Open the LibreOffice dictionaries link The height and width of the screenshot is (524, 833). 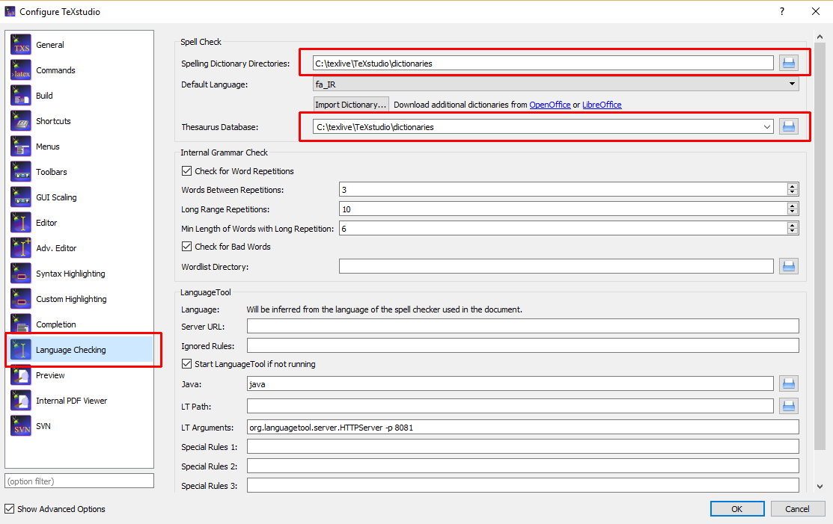click(602, 105)
